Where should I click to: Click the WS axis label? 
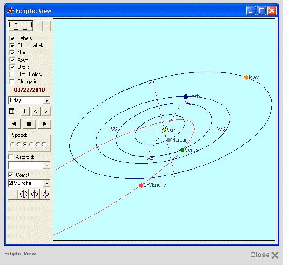[x=221, y=129]
